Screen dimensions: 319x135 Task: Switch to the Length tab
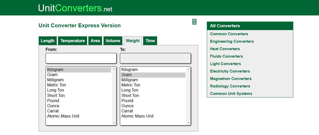coord(48,41)
